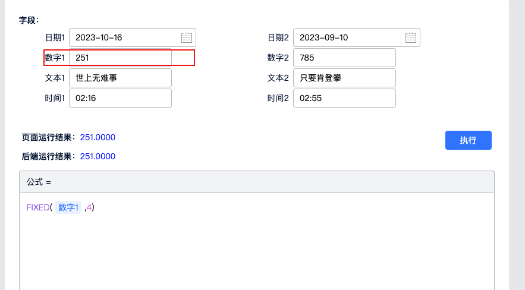Click the 字段 section label
The height and width of the screenshot is (290, 525).
[29, 20]
